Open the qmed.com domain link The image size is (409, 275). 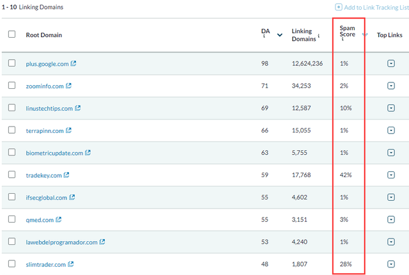(x=40, y=220)
